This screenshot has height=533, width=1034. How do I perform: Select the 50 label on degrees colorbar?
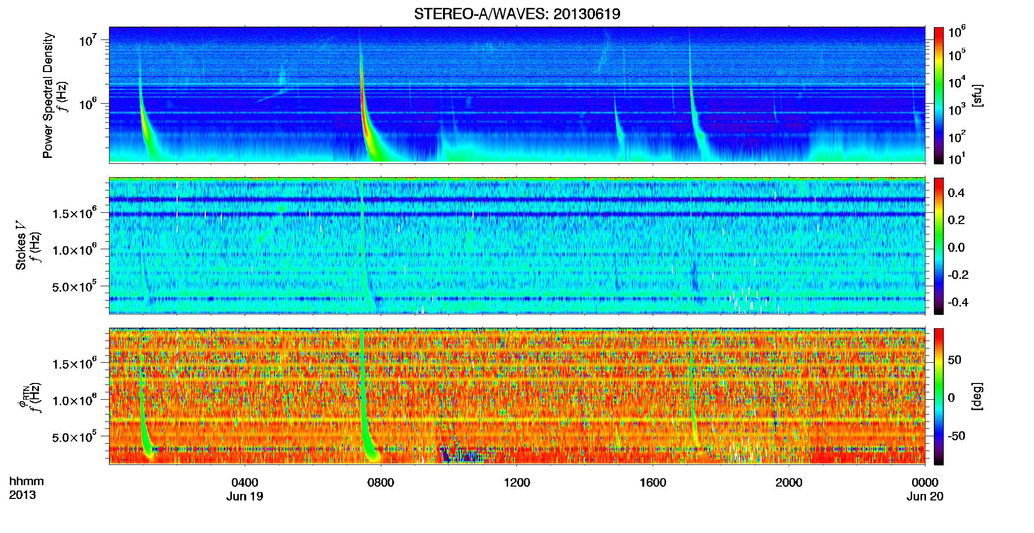(x=955, y=360)
